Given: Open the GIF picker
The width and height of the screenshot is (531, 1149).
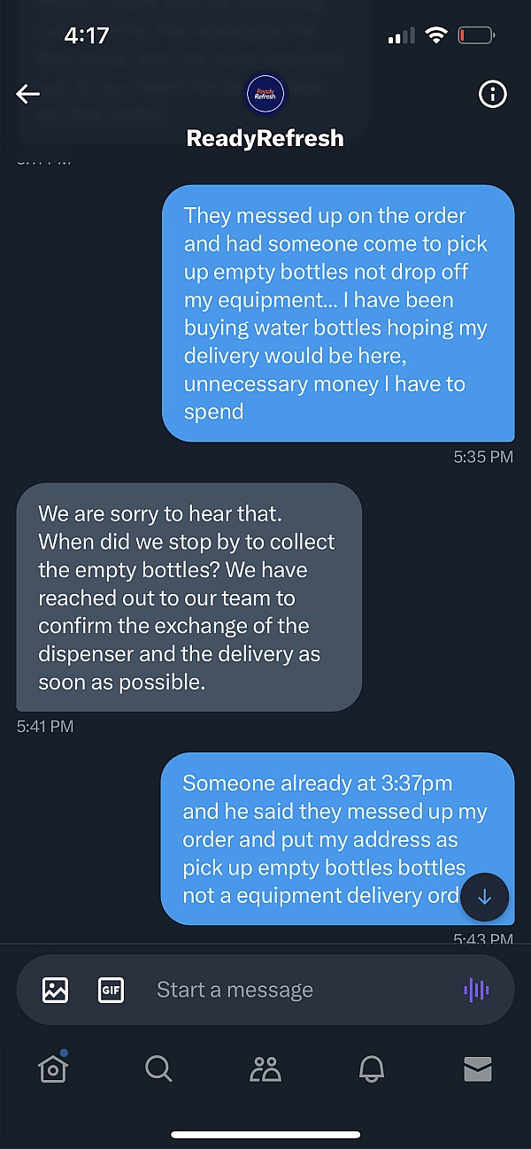Looking at the screenshot, I should (111, 990).
